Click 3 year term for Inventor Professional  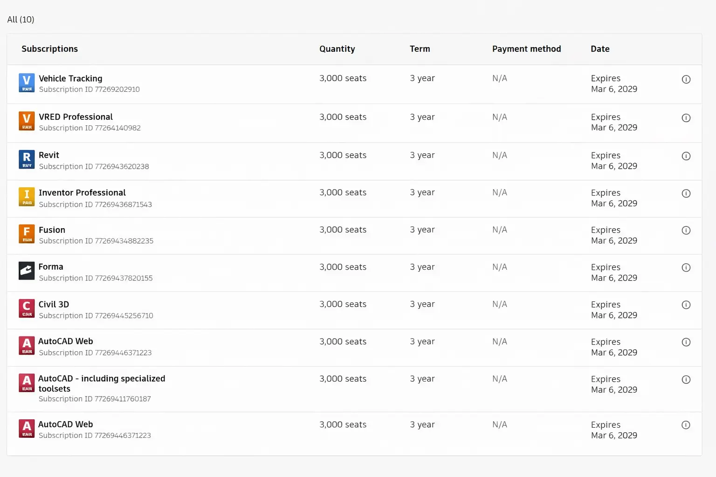[x=422, y=192]
